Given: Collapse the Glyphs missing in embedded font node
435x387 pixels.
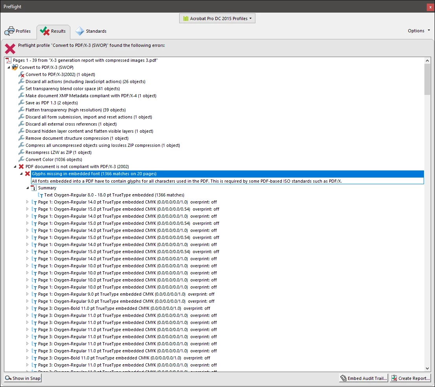Looking at the screenshot, I should point(21,174).
